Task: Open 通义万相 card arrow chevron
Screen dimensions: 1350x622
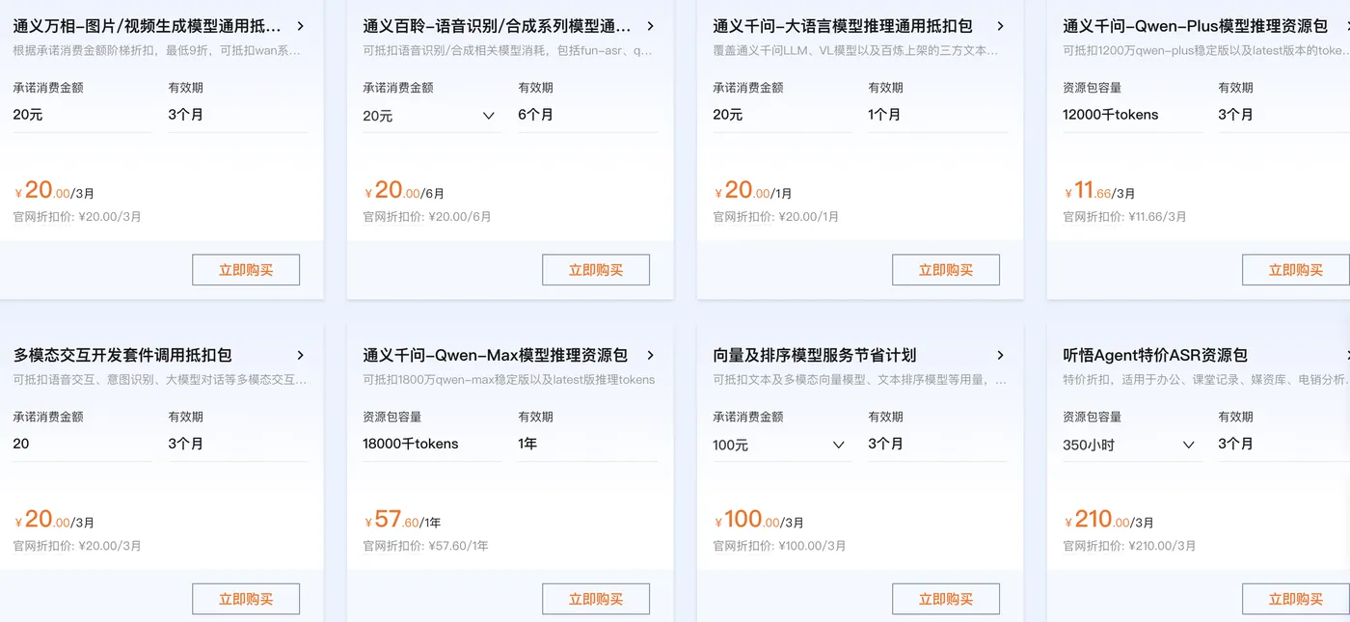Action: tap(301, 26)
